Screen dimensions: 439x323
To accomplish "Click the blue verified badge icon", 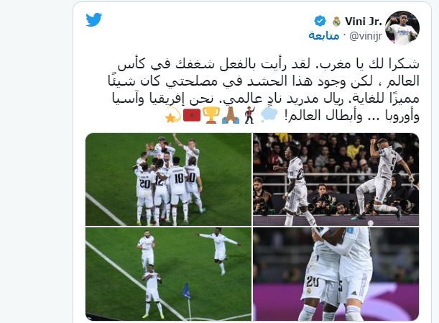I will pyautogui.click(x=320, y=21).
